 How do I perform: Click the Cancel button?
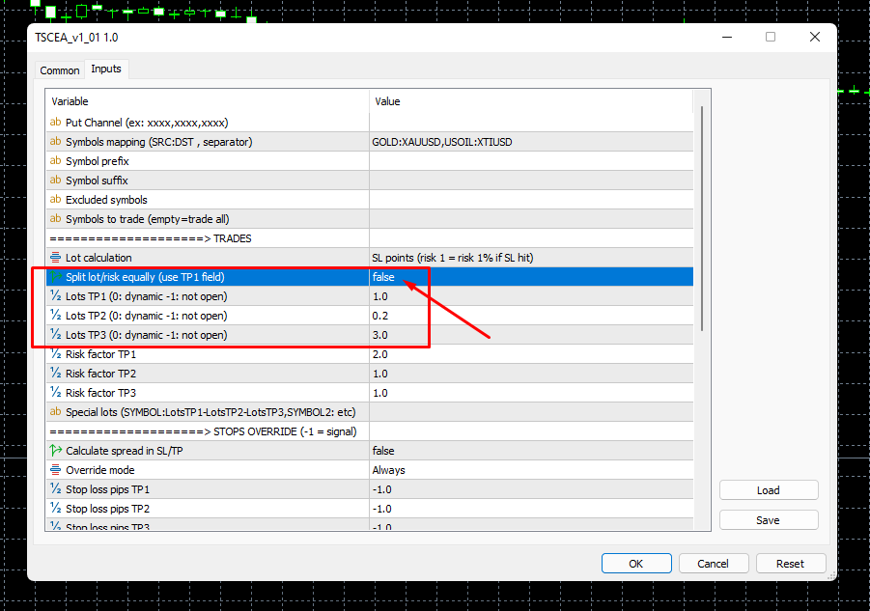[713, 564]
